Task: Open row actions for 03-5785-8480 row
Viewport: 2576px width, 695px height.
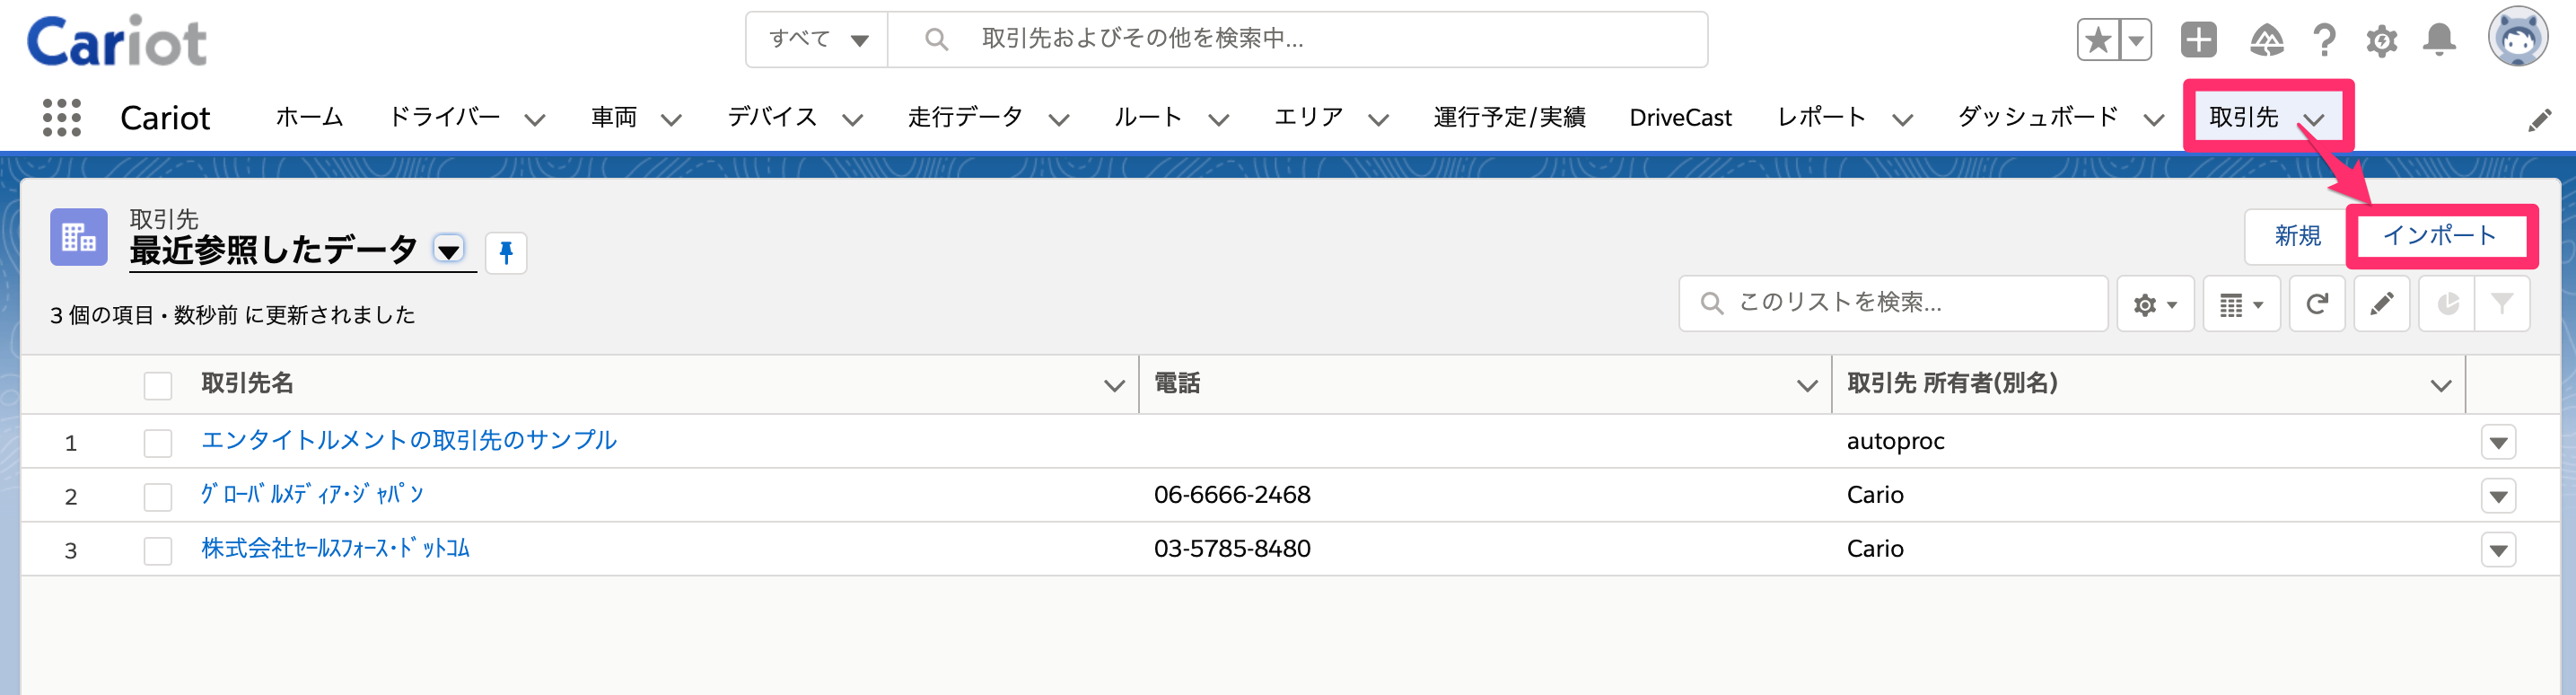Action: [2498, 550]
